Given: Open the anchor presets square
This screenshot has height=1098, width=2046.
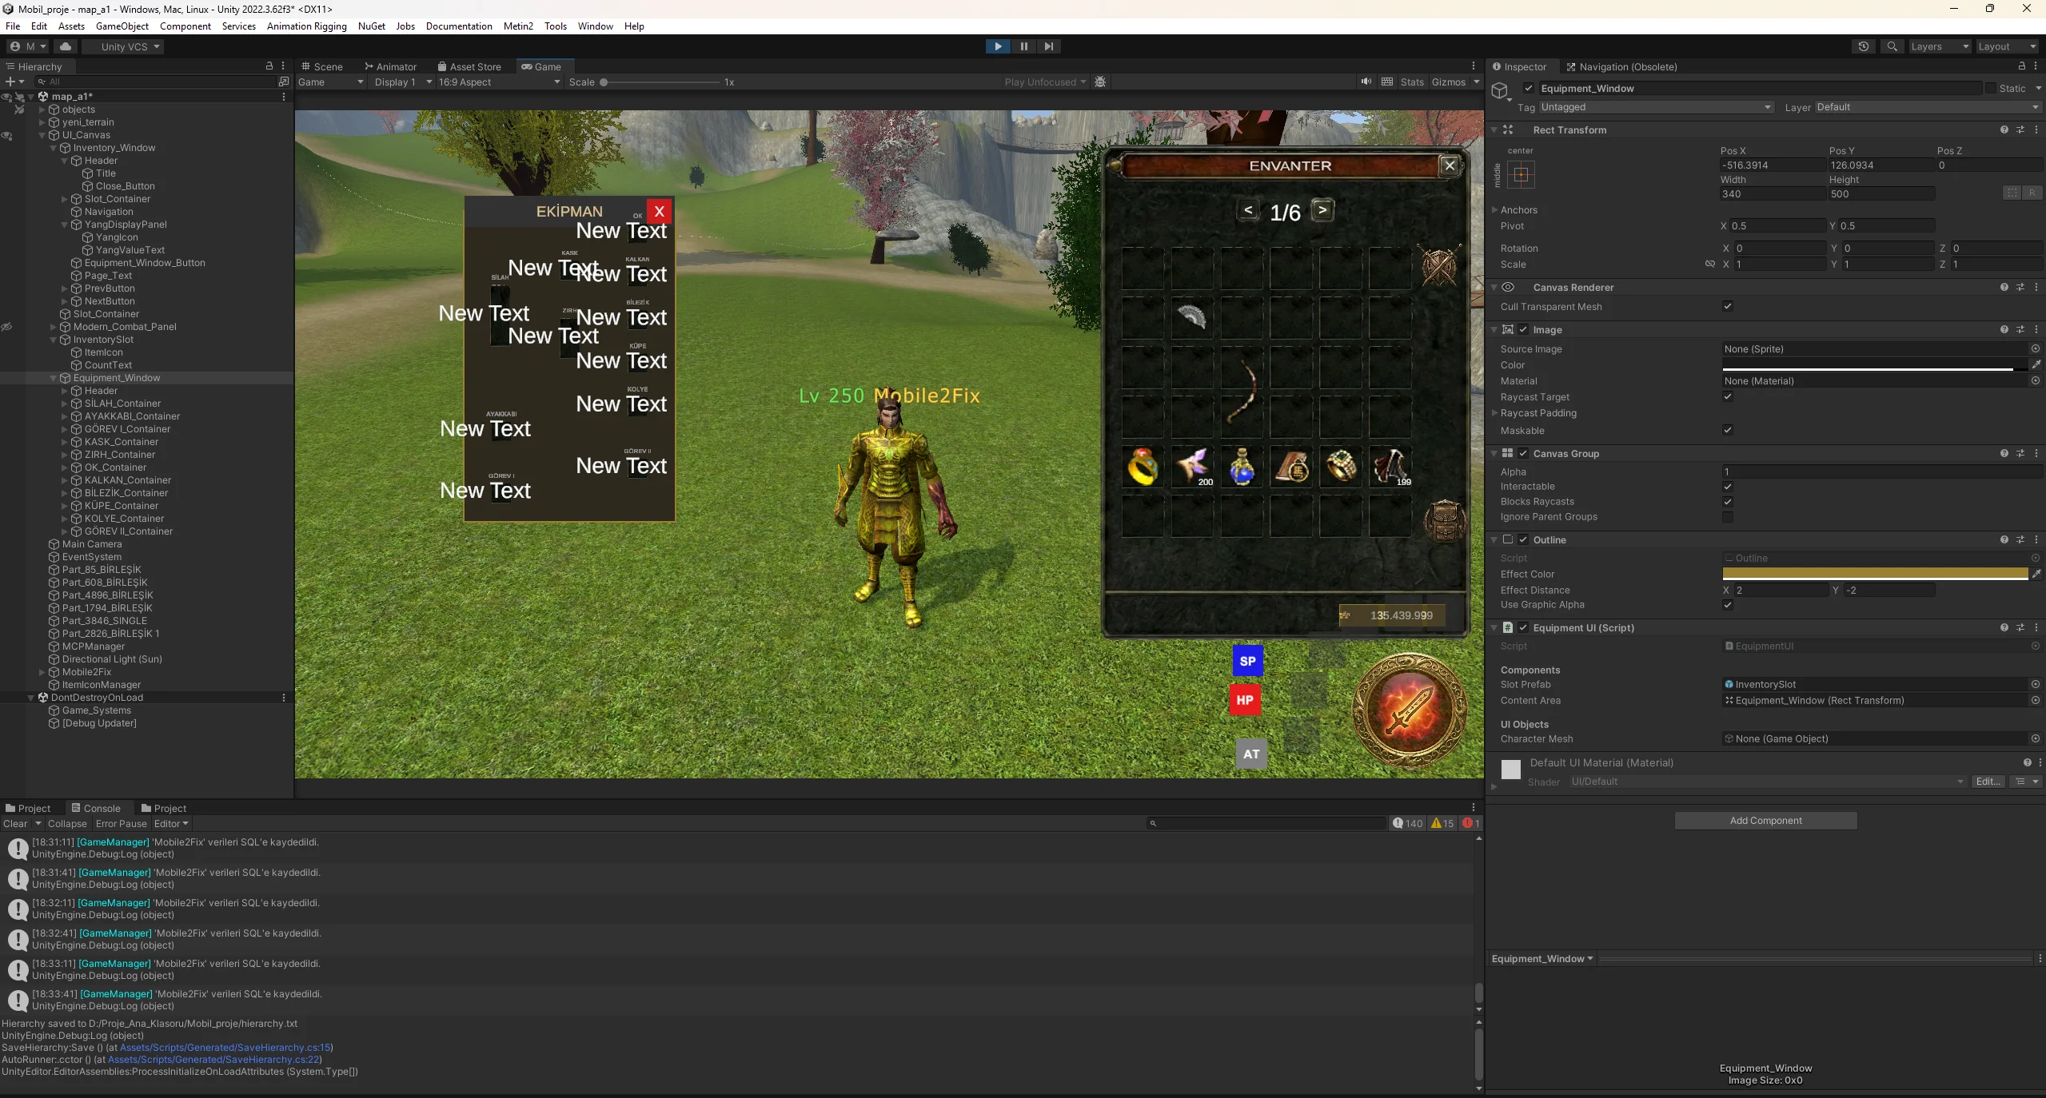Looking at the screenshot, I should point(1522,174).
